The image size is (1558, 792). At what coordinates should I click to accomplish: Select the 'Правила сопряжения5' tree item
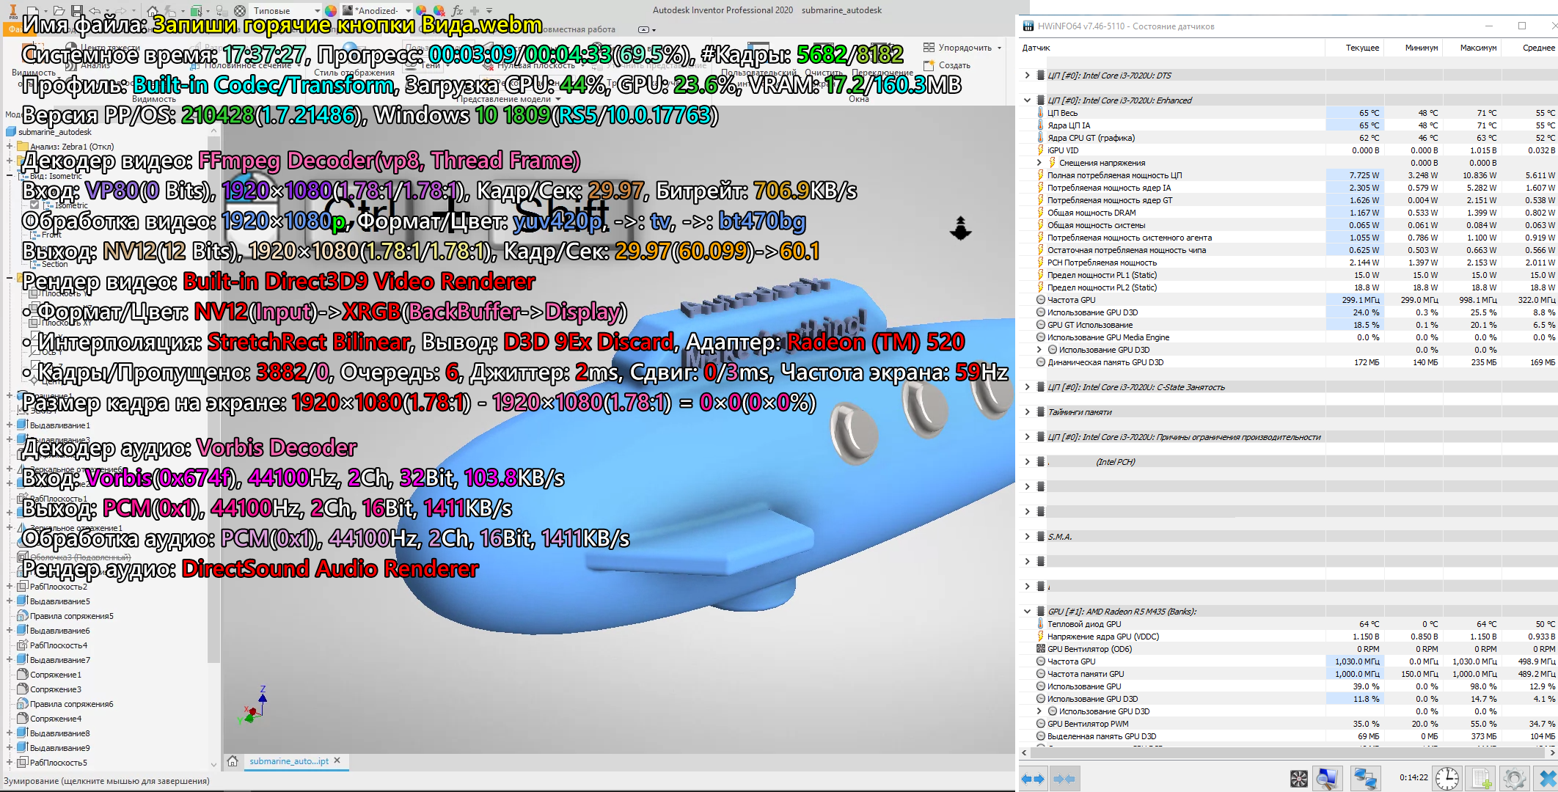click(x=71, y=616)
